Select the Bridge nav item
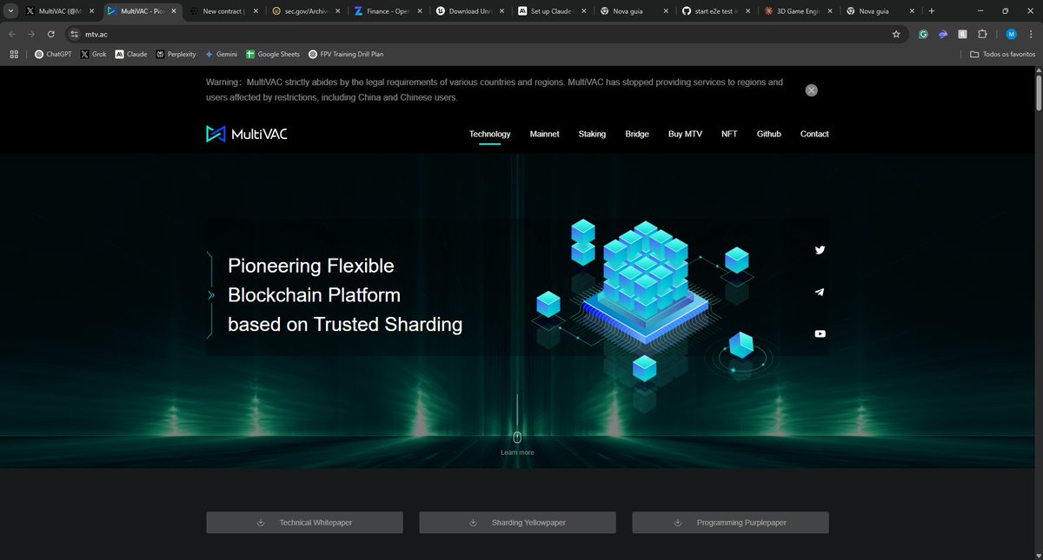The height and width of the screenshot is (560, 1043). point(637,134)
